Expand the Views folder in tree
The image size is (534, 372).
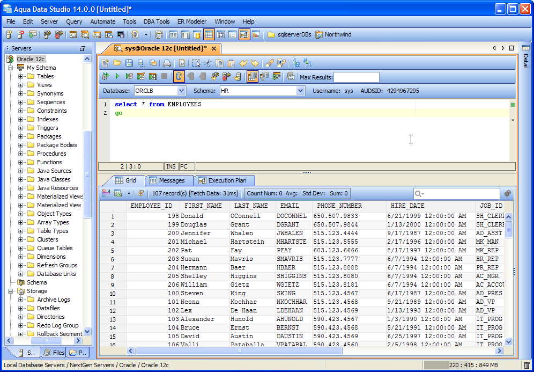(21, 85)
